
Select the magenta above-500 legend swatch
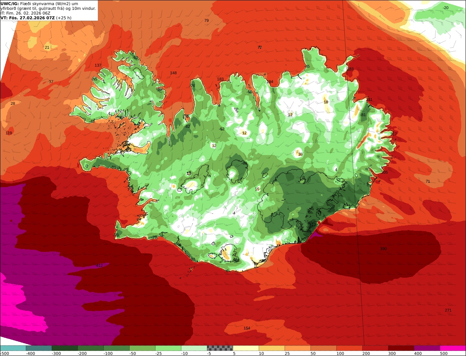(x=453, y=348)
